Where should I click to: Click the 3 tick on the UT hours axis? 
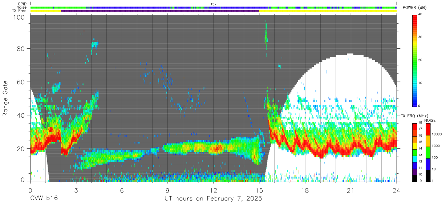(76, 190)
